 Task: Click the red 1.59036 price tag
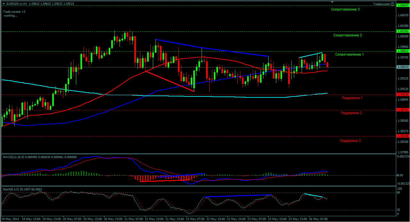point(402,95)
